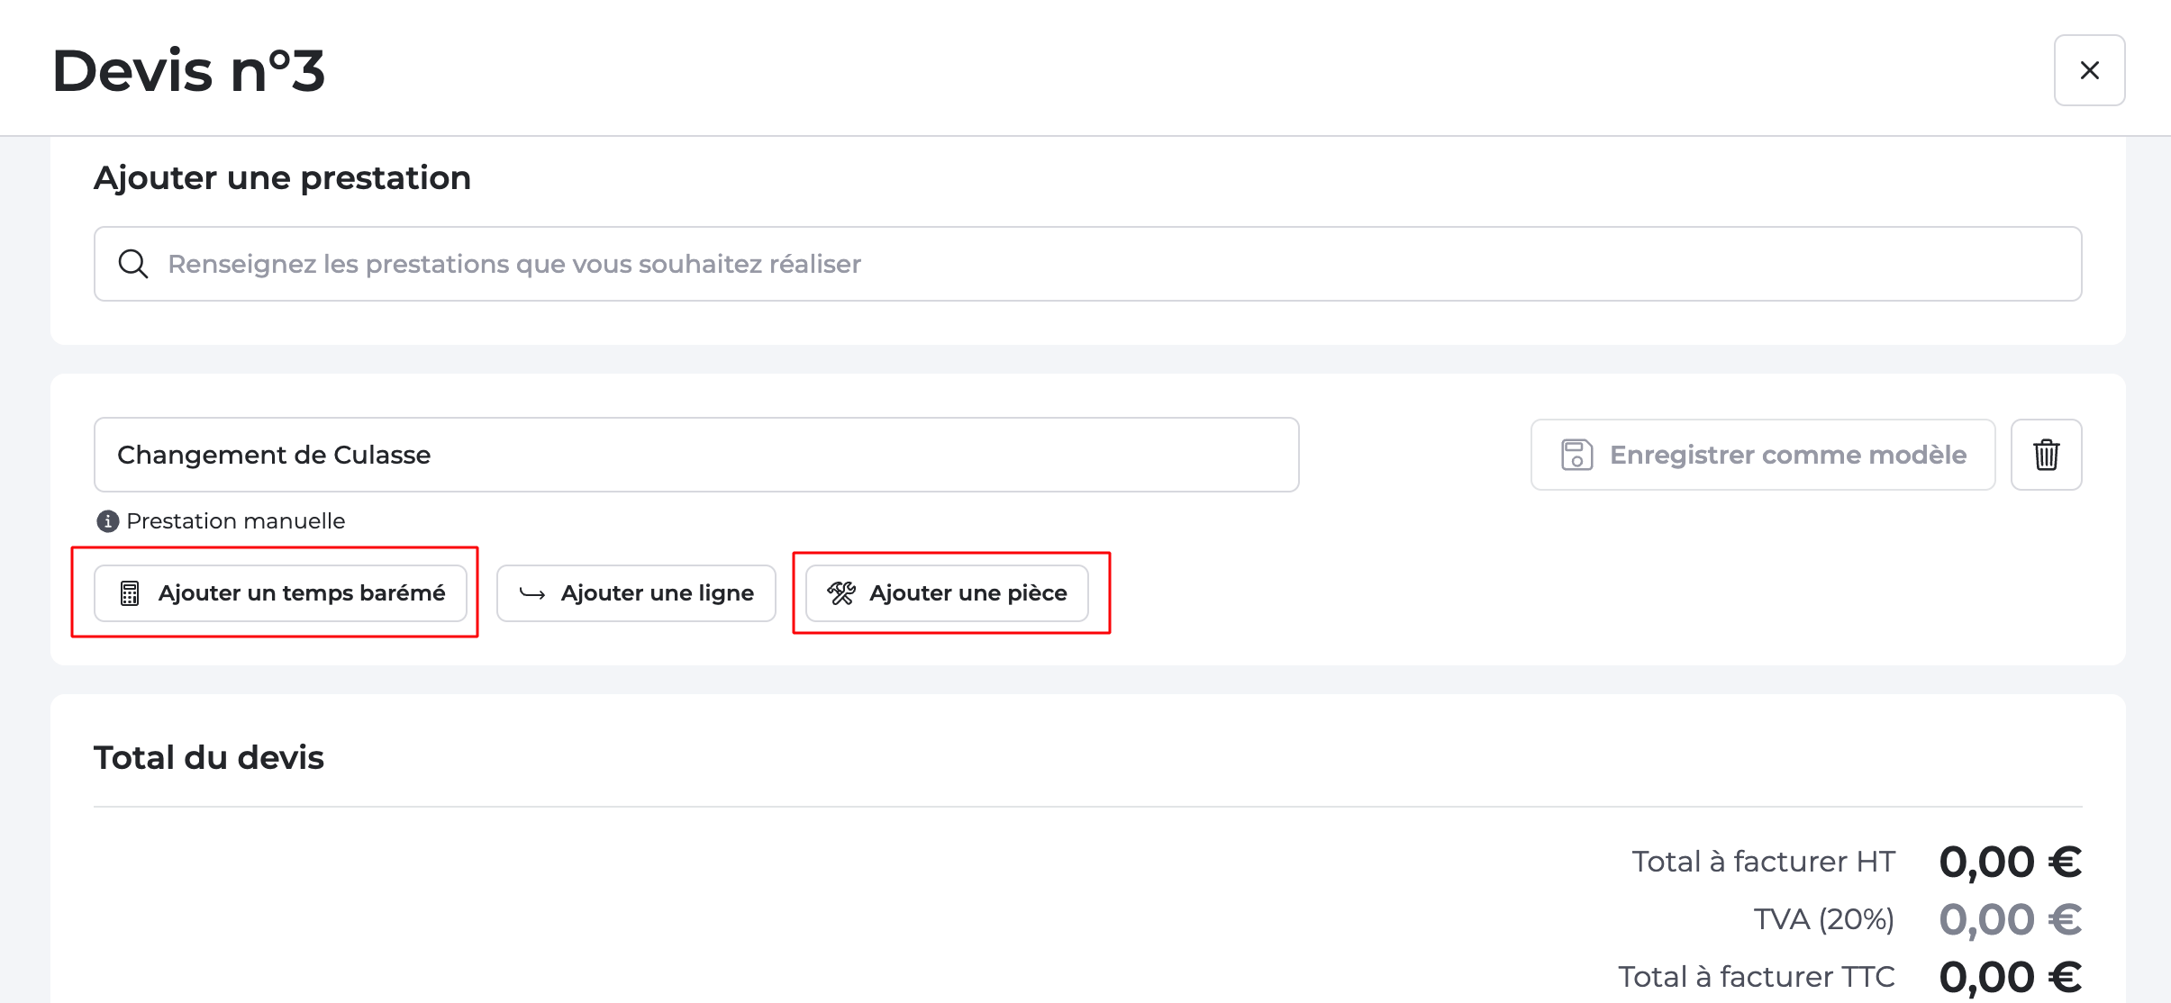
Task: Click the Total du devis heading
Action: [209, 758]
